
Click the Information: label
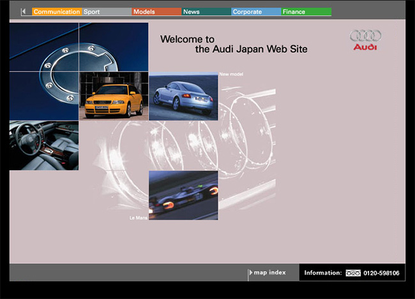(x=323, y=273)
